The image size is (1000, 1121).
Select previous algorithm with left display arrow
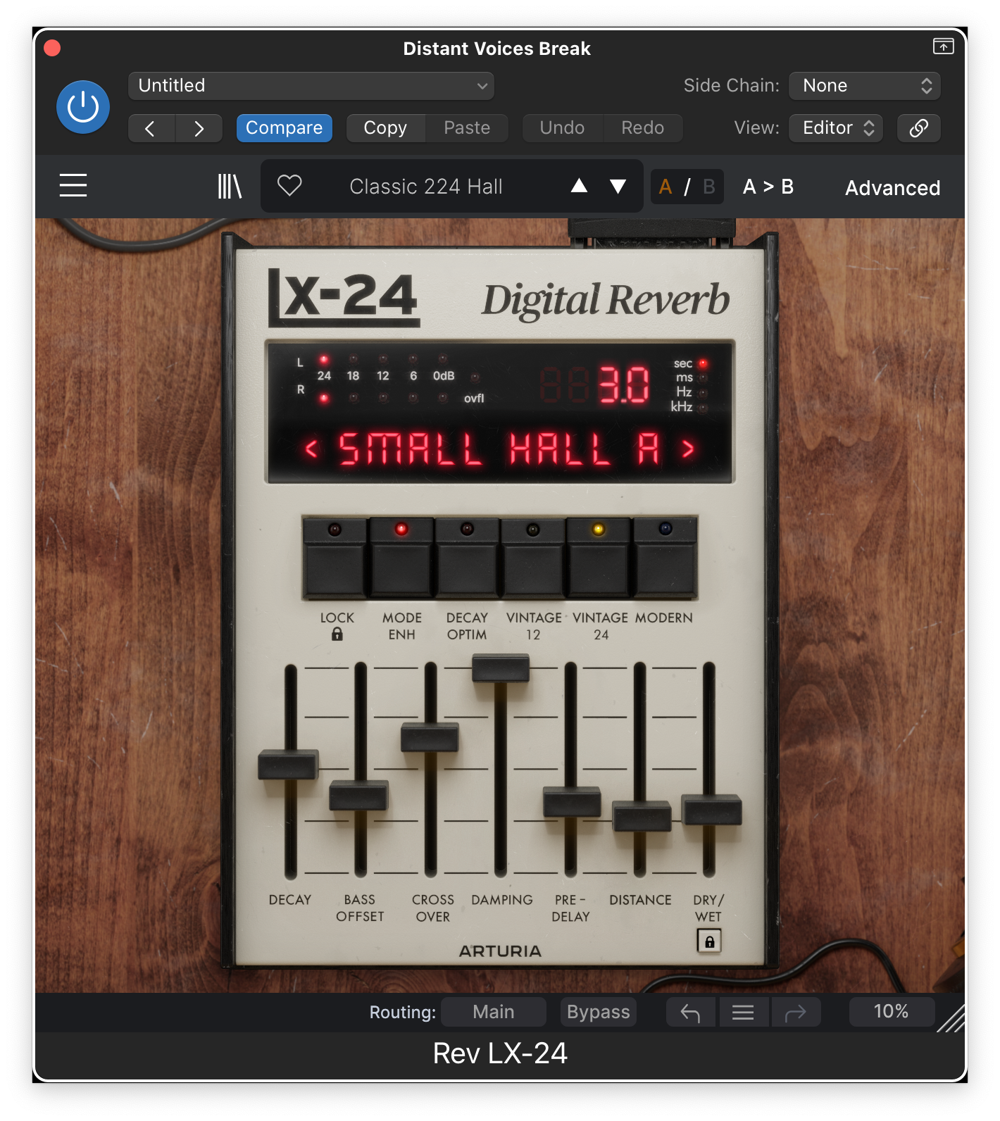coord(312,449)
